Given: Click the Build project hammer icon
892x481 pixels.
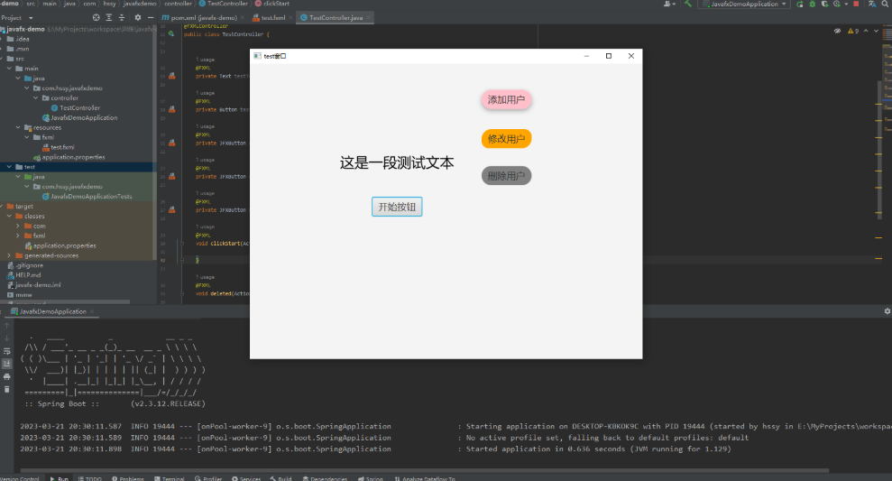Looking at the screenshot, I should [688, 4].
